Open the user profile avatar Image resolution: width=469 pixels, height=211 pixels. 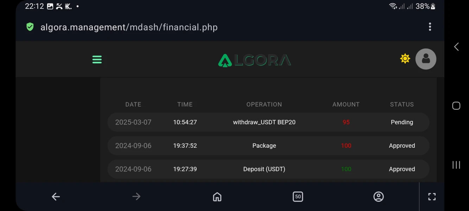pos(426,59)
